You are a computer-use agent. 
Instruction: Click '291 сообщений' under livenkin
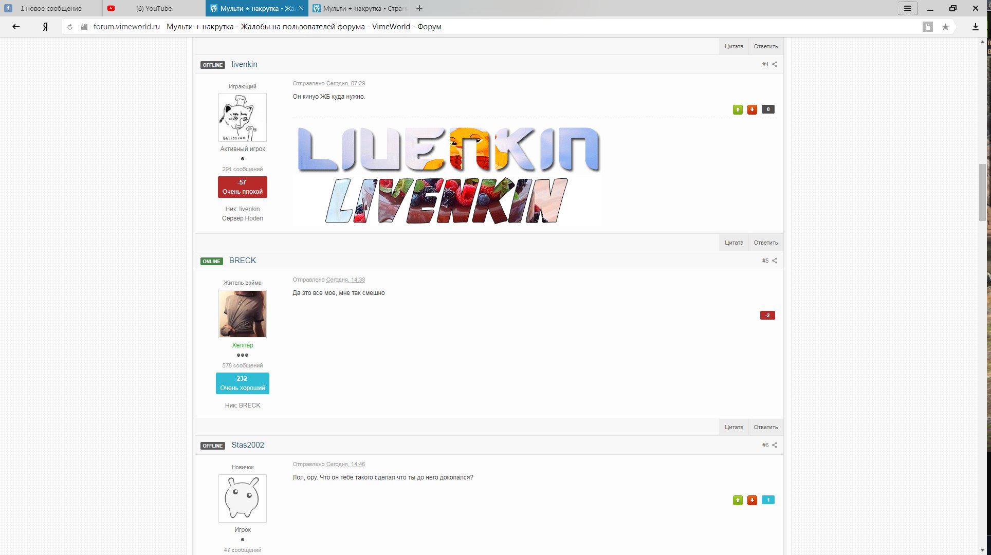[x=243, y=169]
